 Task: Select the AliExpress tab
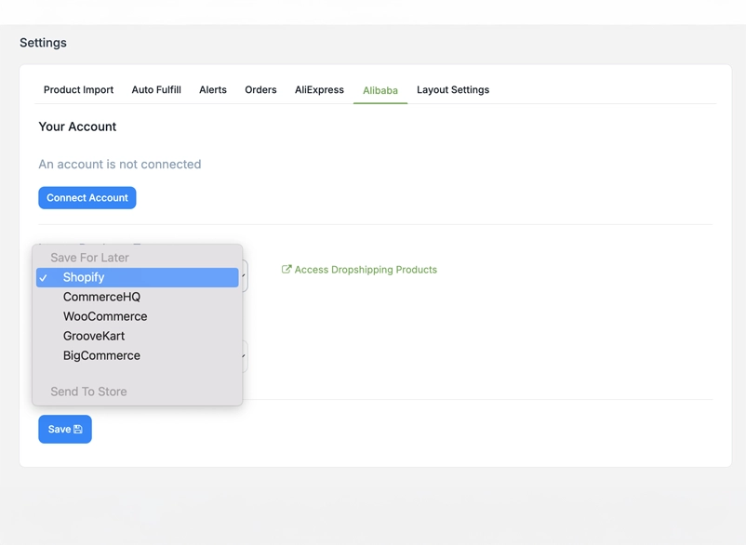(x=319, y=90)
